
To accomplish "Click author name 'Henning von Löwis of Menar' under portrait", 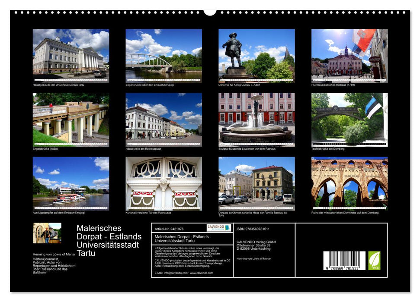I will (x=54, y=255).
